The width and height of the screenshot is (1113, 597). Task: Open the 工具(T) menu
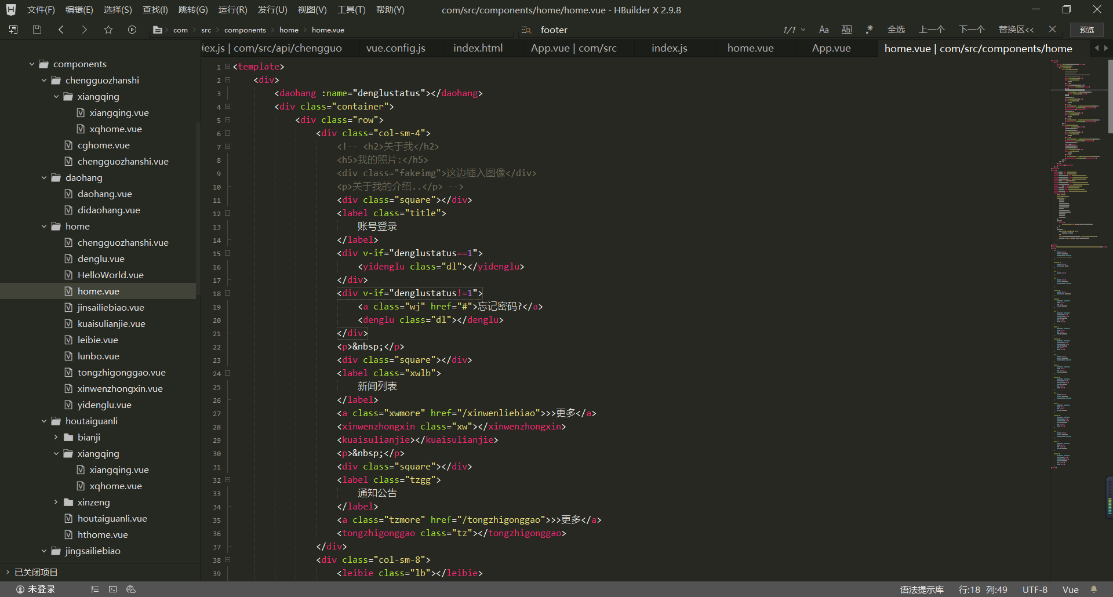(351, 10)
